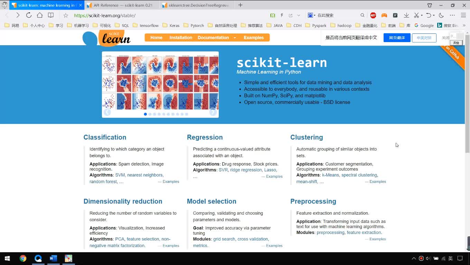
Task: Open the search engine selector dropdown
Action: (311, 15)
